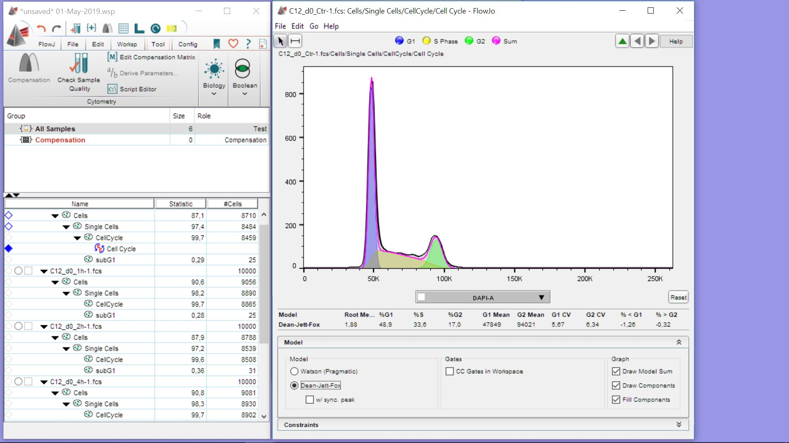
Task: Click the Check Sample Quality icon
Action: (x=78, y=64)
